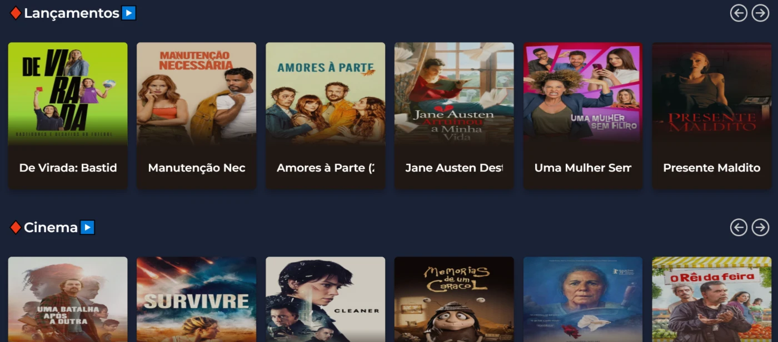Open the Cinema section heading
Viewport: 778px width, 342px height.
coord(51,227)
